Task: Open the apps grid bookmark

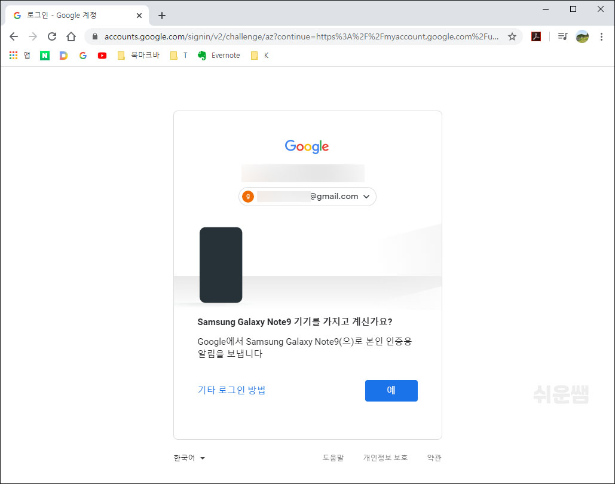Action: click(x=20, y=56)
